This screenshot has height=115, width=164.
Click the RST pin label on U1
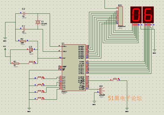(64, 58)
